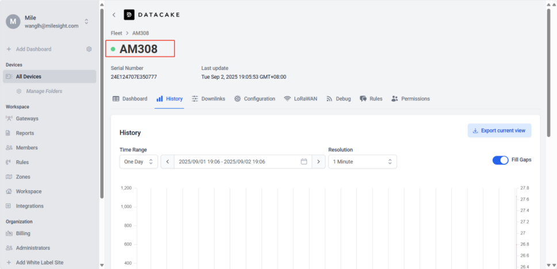The width and height of the screenshot is (557, 269).
Task: Click the Billing icon in sidebar
Action: [x=9, y=233]
